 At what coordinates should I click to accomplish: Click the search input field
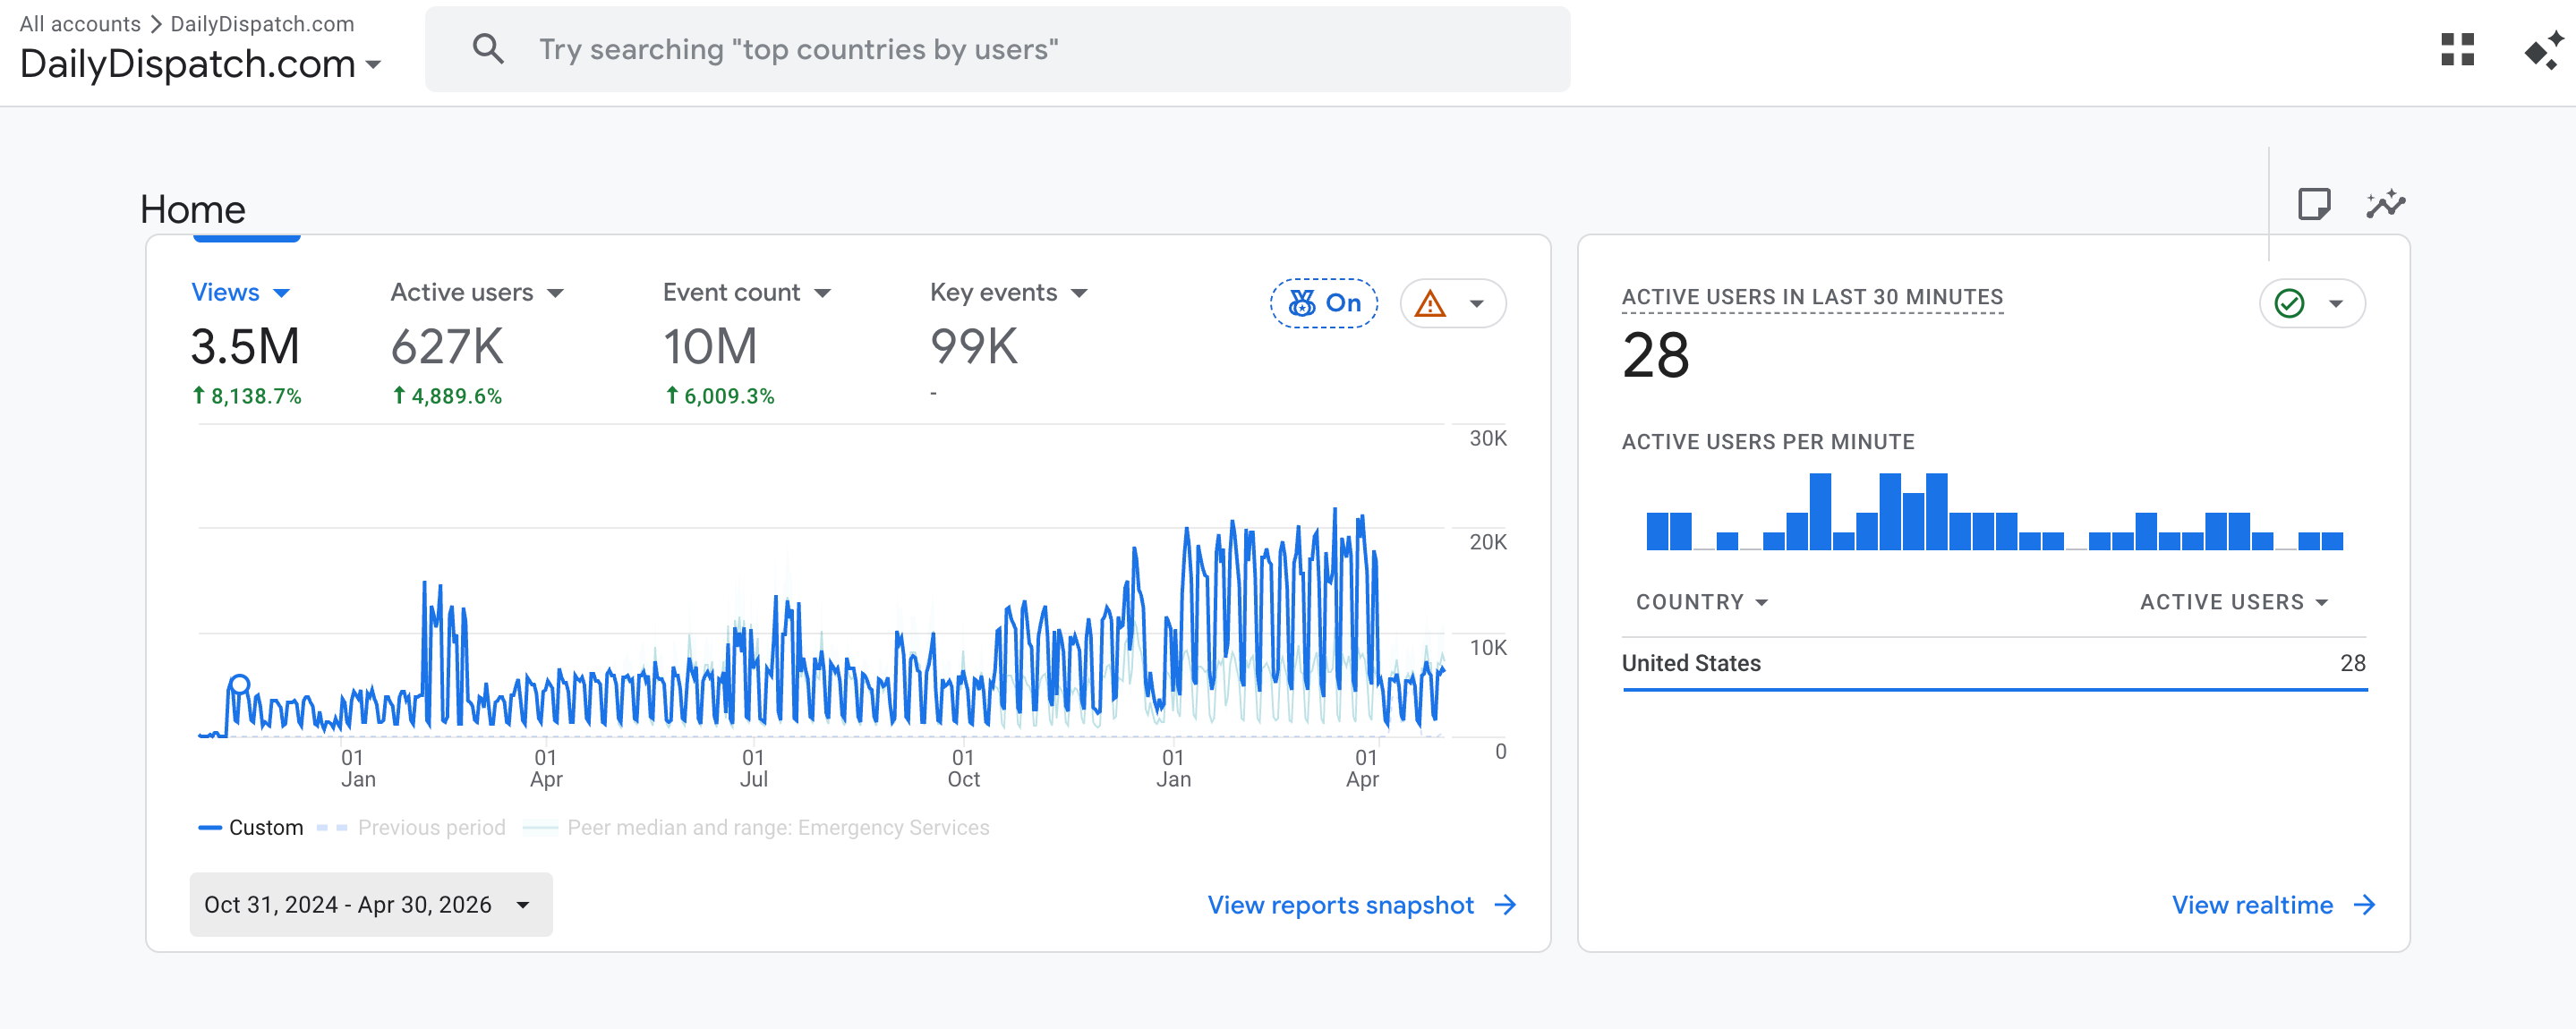tap(997, 49)
